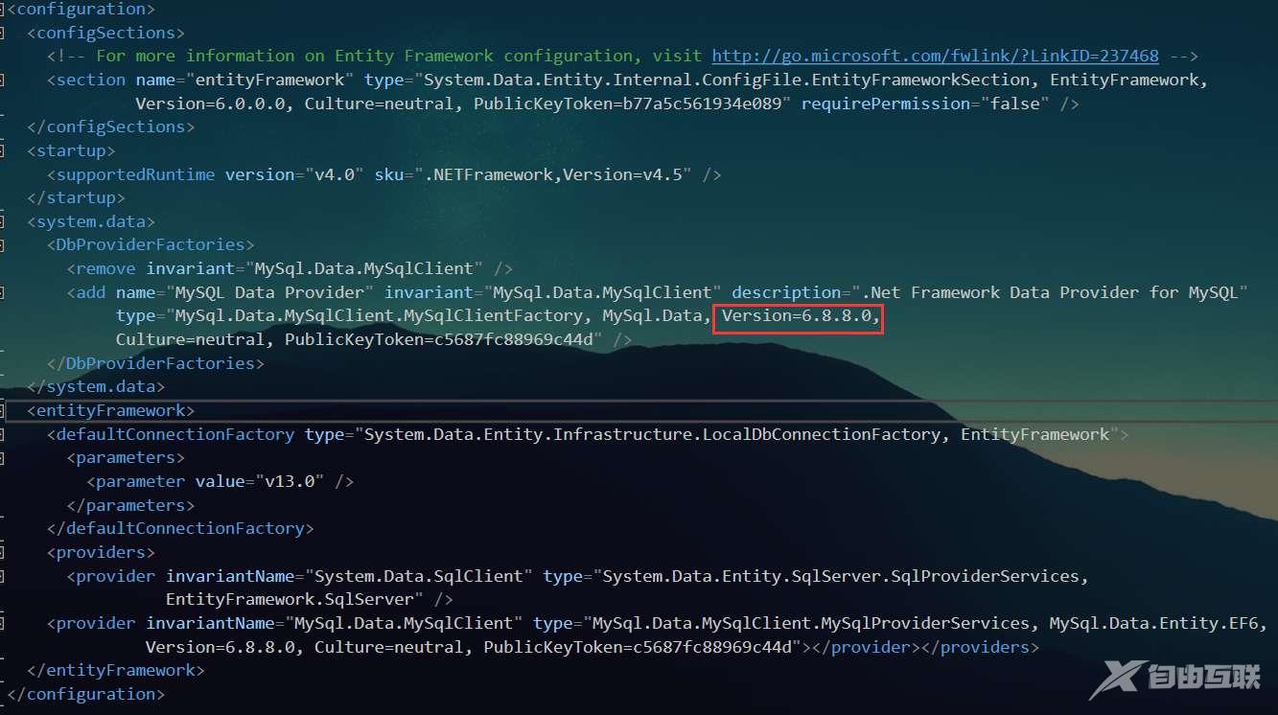Click ".Net Framework Data Provider for MySQL" string

coord(1049,292)
